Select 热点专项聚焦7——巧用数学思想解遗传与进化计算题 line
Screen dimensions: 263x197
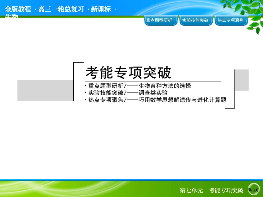[x=157, y=100]
